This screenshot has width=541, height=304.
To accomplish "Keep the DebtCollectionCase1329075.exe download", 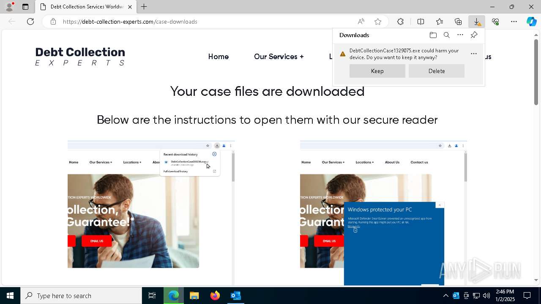I will click(377, 71).
